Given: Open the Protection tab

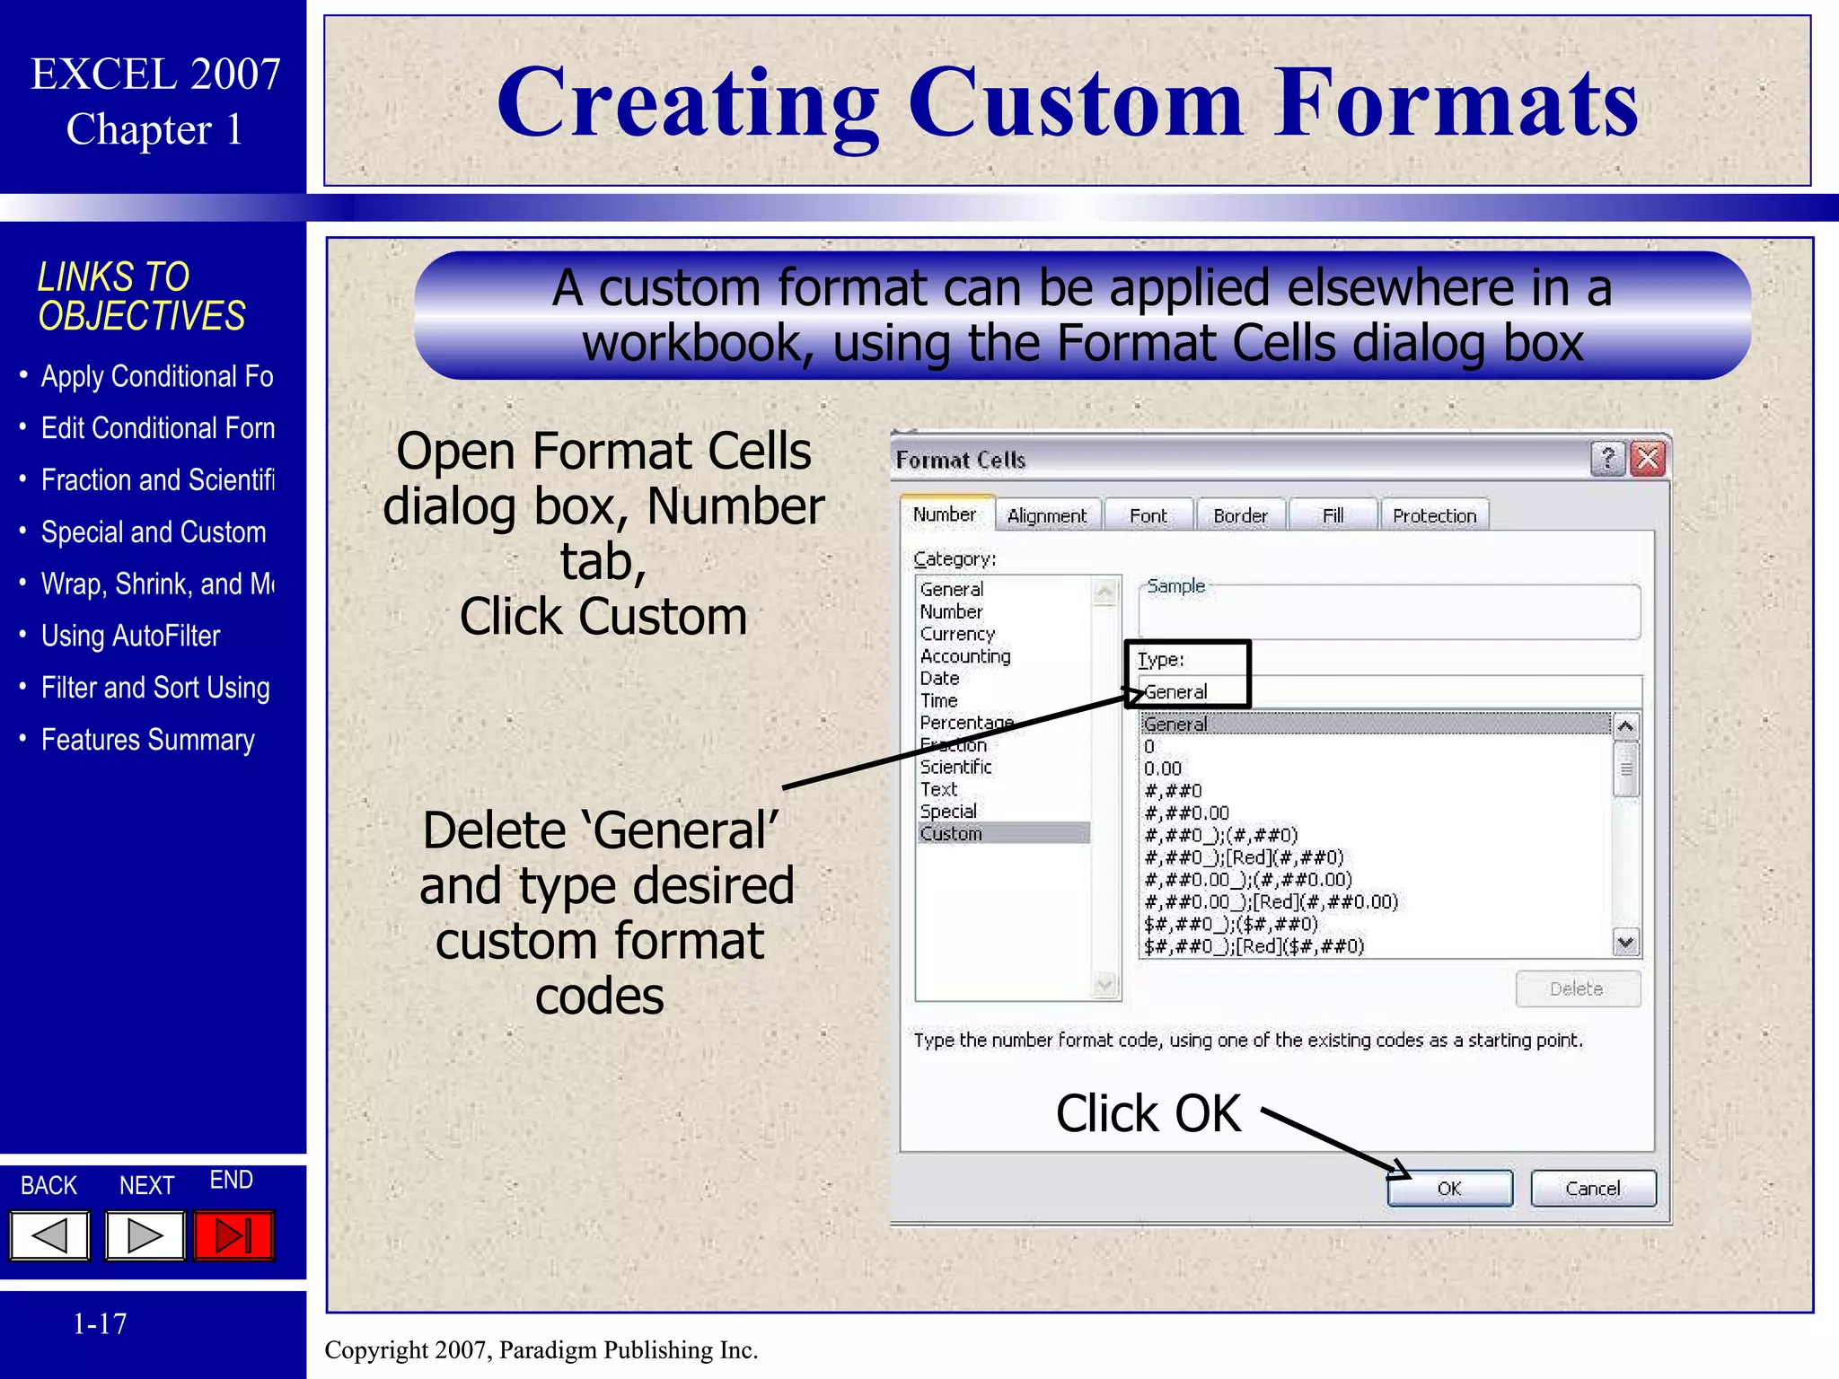Looking at the screenshot, I should coord(1435,516).
